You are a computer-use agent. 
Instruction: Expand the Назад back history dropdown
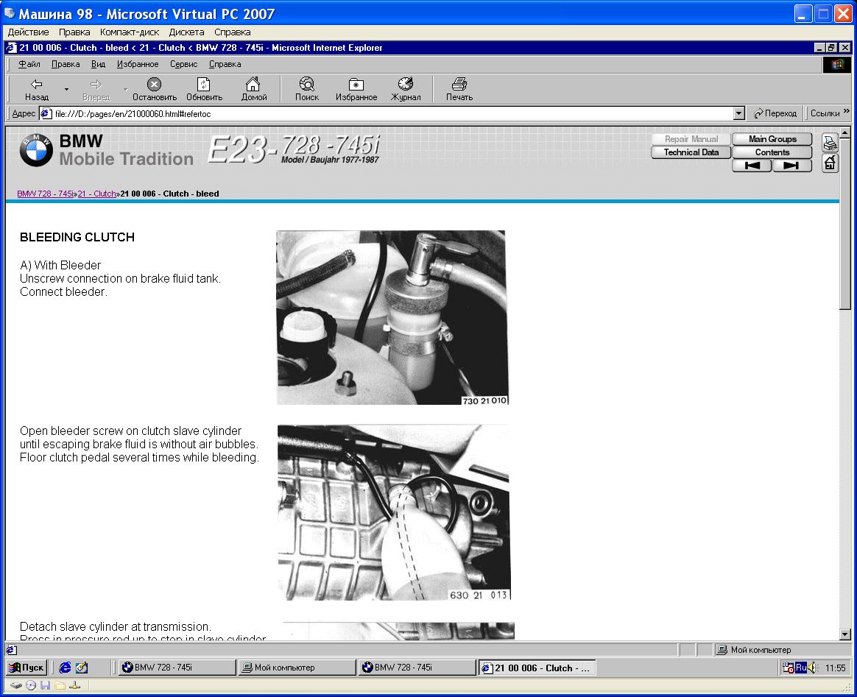(x=66, y=90)
